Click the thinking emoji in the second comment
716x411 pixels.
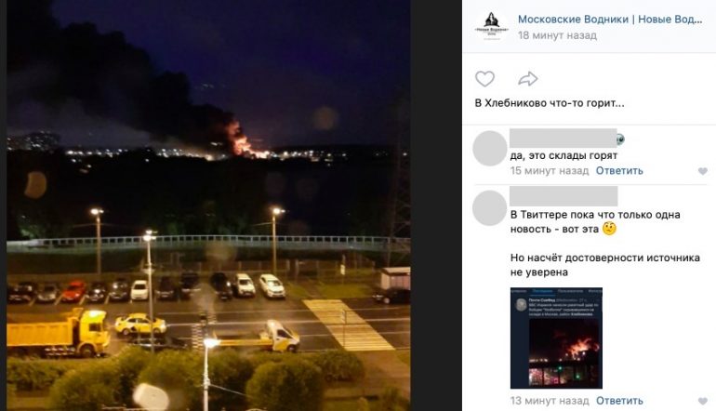point(609,229)
